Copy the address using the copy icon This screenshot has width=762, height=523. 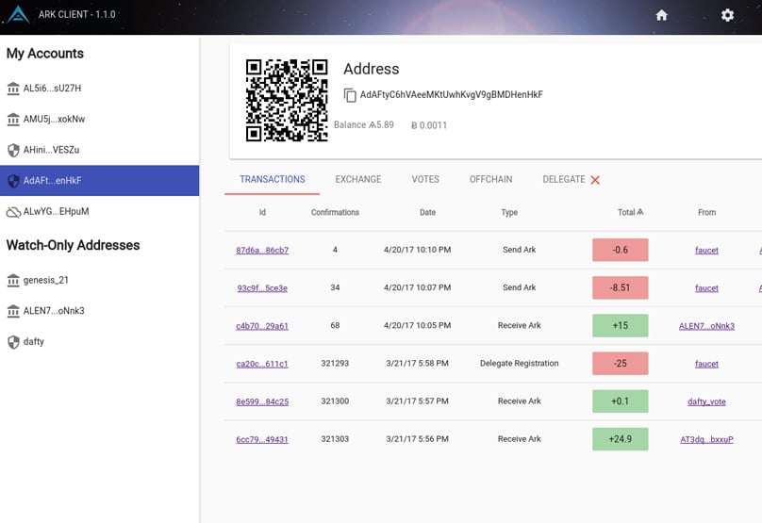coord(350,95)
